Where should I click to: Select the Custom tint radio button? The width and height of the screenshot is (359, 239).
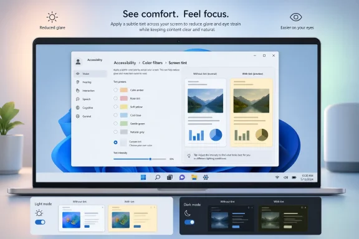[x=115, y=143]
